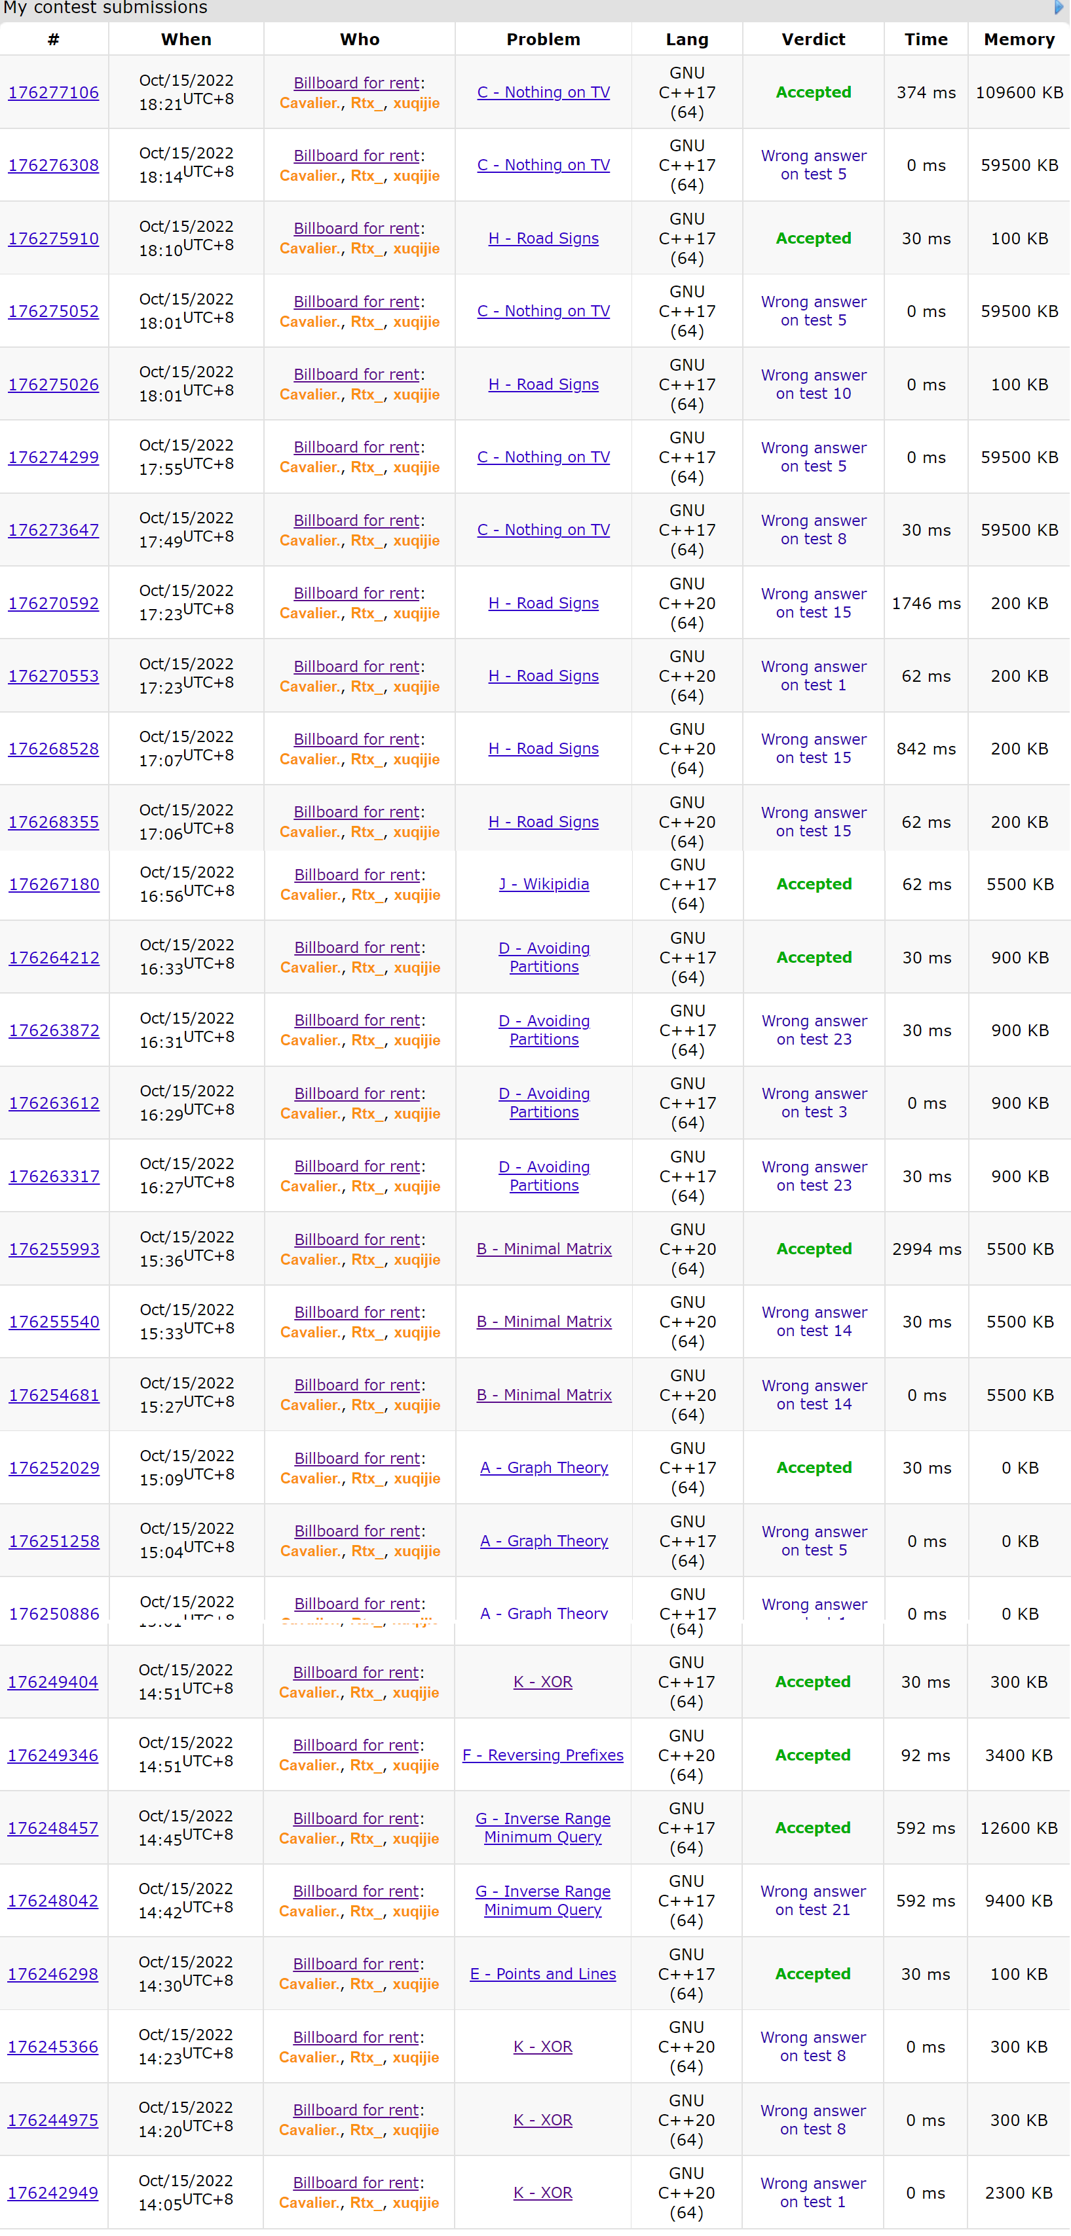
Task: Open D - Avoiding Partitions in row 176263612
Action: (x=543, y=1103)
